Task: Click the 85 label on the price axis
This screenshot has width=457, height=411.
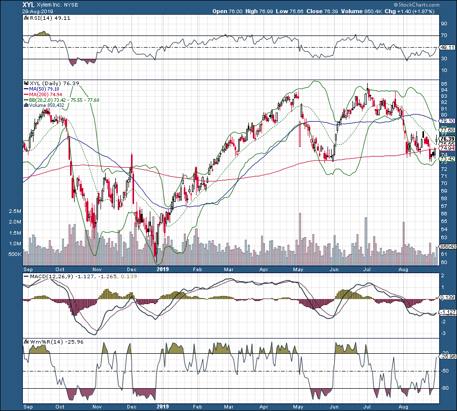Action: (x=444, y=84)
